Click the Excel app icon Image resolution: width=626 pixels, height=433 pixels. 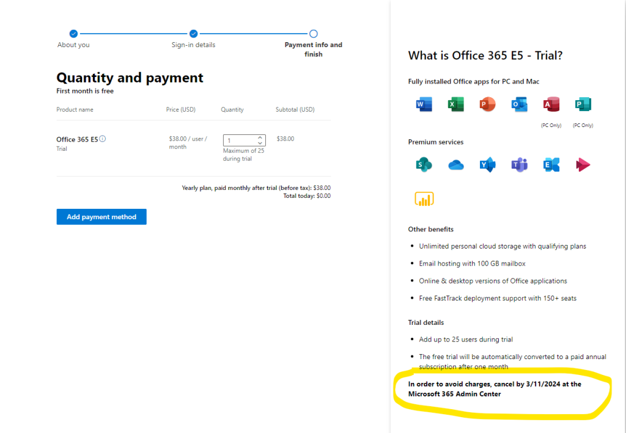pos(455,104)
